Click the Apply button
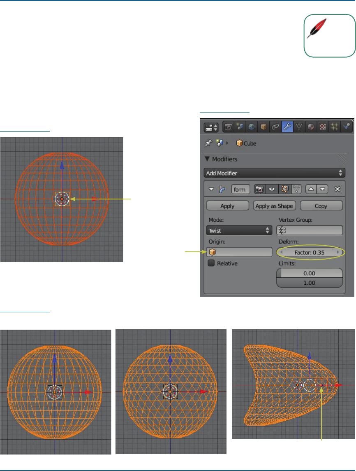The image size is (356, 471). (227, 206)
